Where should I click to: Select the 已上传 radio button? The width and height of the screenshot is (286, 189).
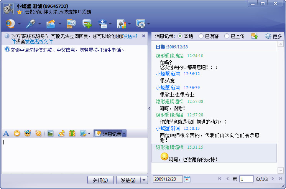(x=227, y=36)
